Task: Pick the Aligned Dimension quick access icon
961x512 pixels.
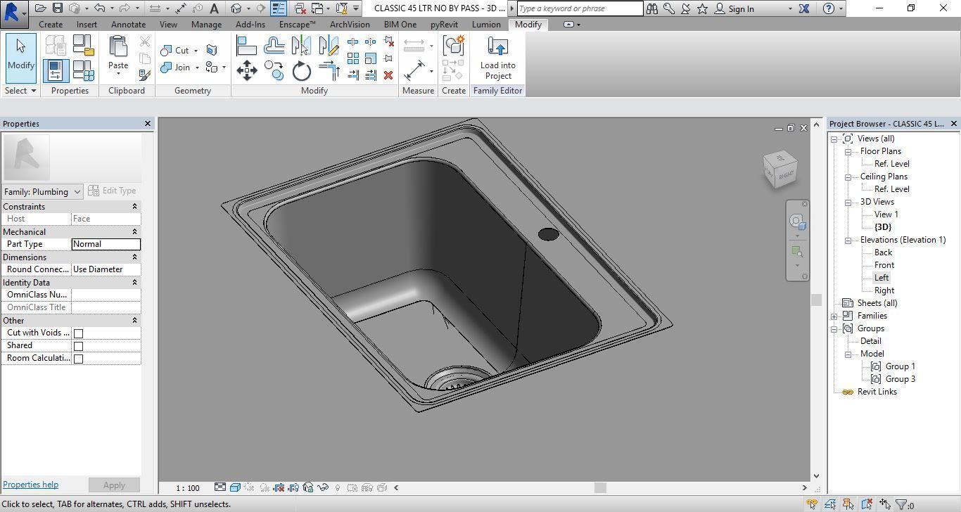Action: (x=181, y=8)
